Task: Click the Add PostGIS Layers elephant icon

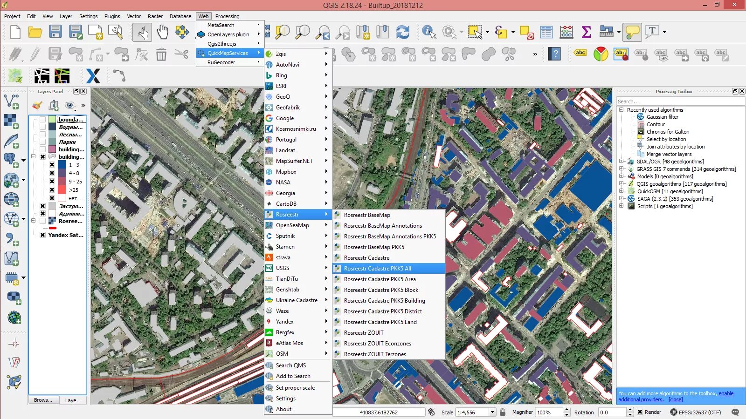Action: [x=10, y=160]
